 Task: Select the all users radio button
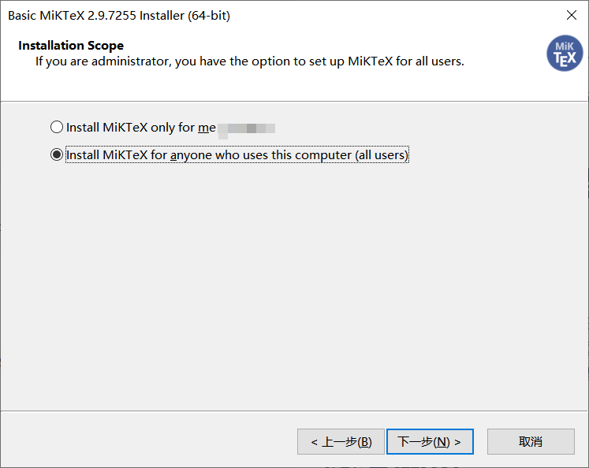point(57,155)
